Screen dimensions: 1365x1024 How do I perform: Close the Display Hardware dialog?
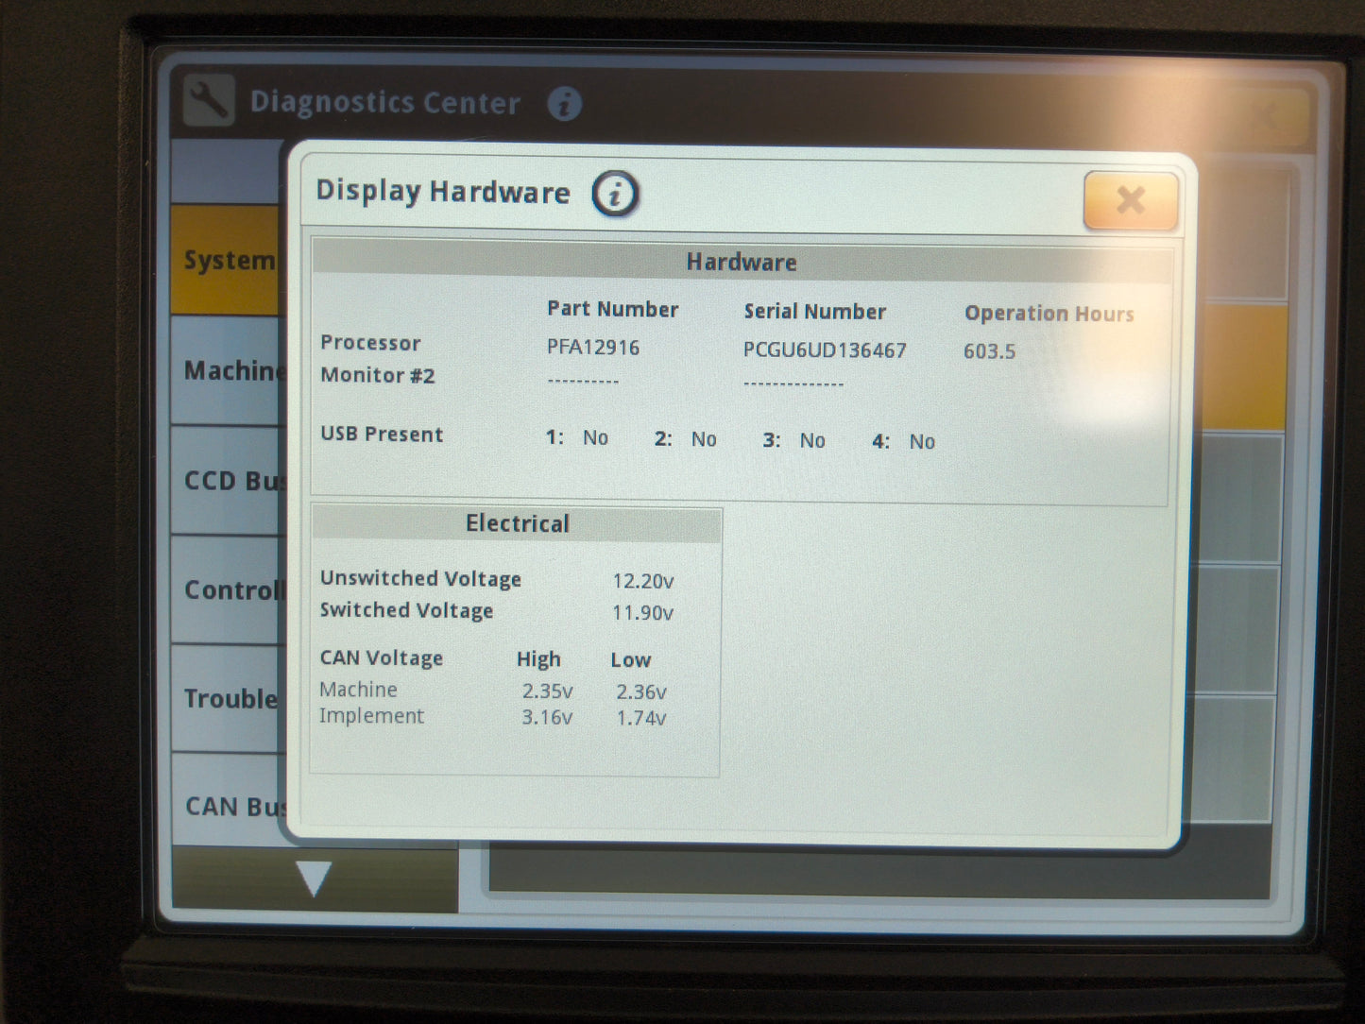coord(1130,200)
